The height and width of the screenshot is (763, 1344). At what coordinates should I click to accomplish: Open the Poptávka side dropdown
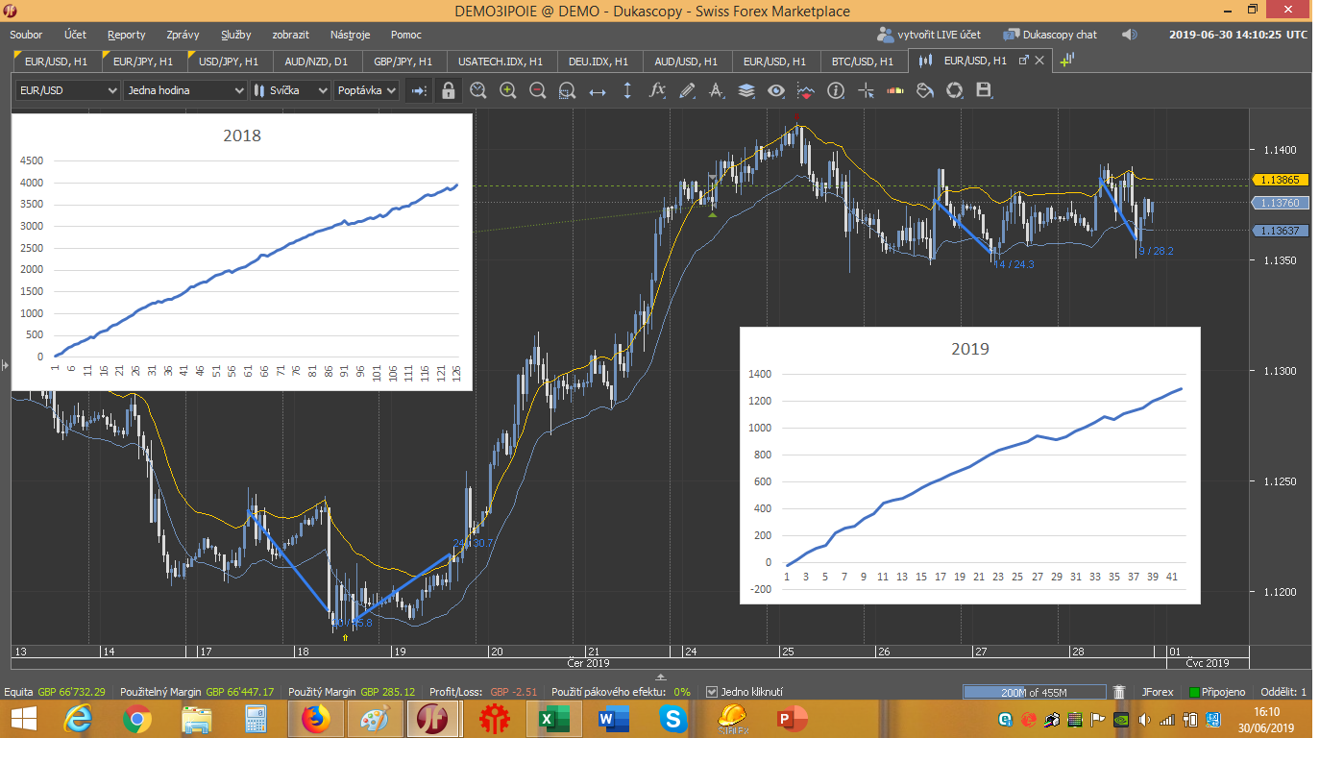(x=366, y=90)
